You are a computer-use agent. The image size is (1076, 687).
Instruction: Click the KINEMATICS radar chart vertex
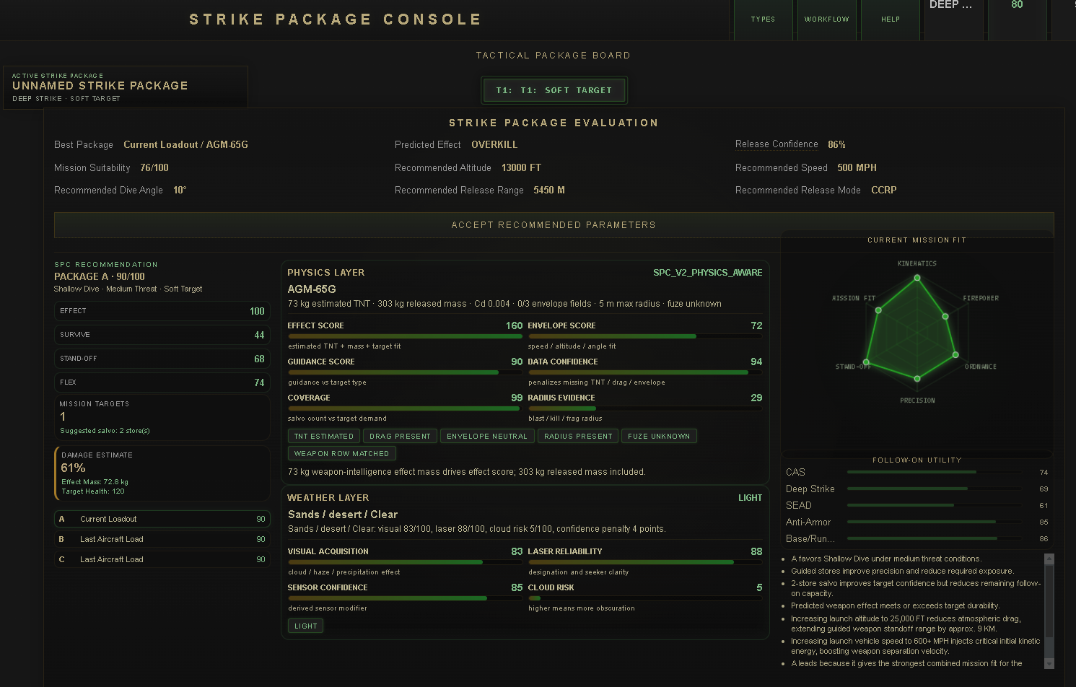click(x=917, y=278)
